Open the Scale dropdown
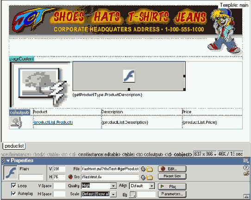The height and width of the screenshot is (200, 251). click(x=113, y=194)
